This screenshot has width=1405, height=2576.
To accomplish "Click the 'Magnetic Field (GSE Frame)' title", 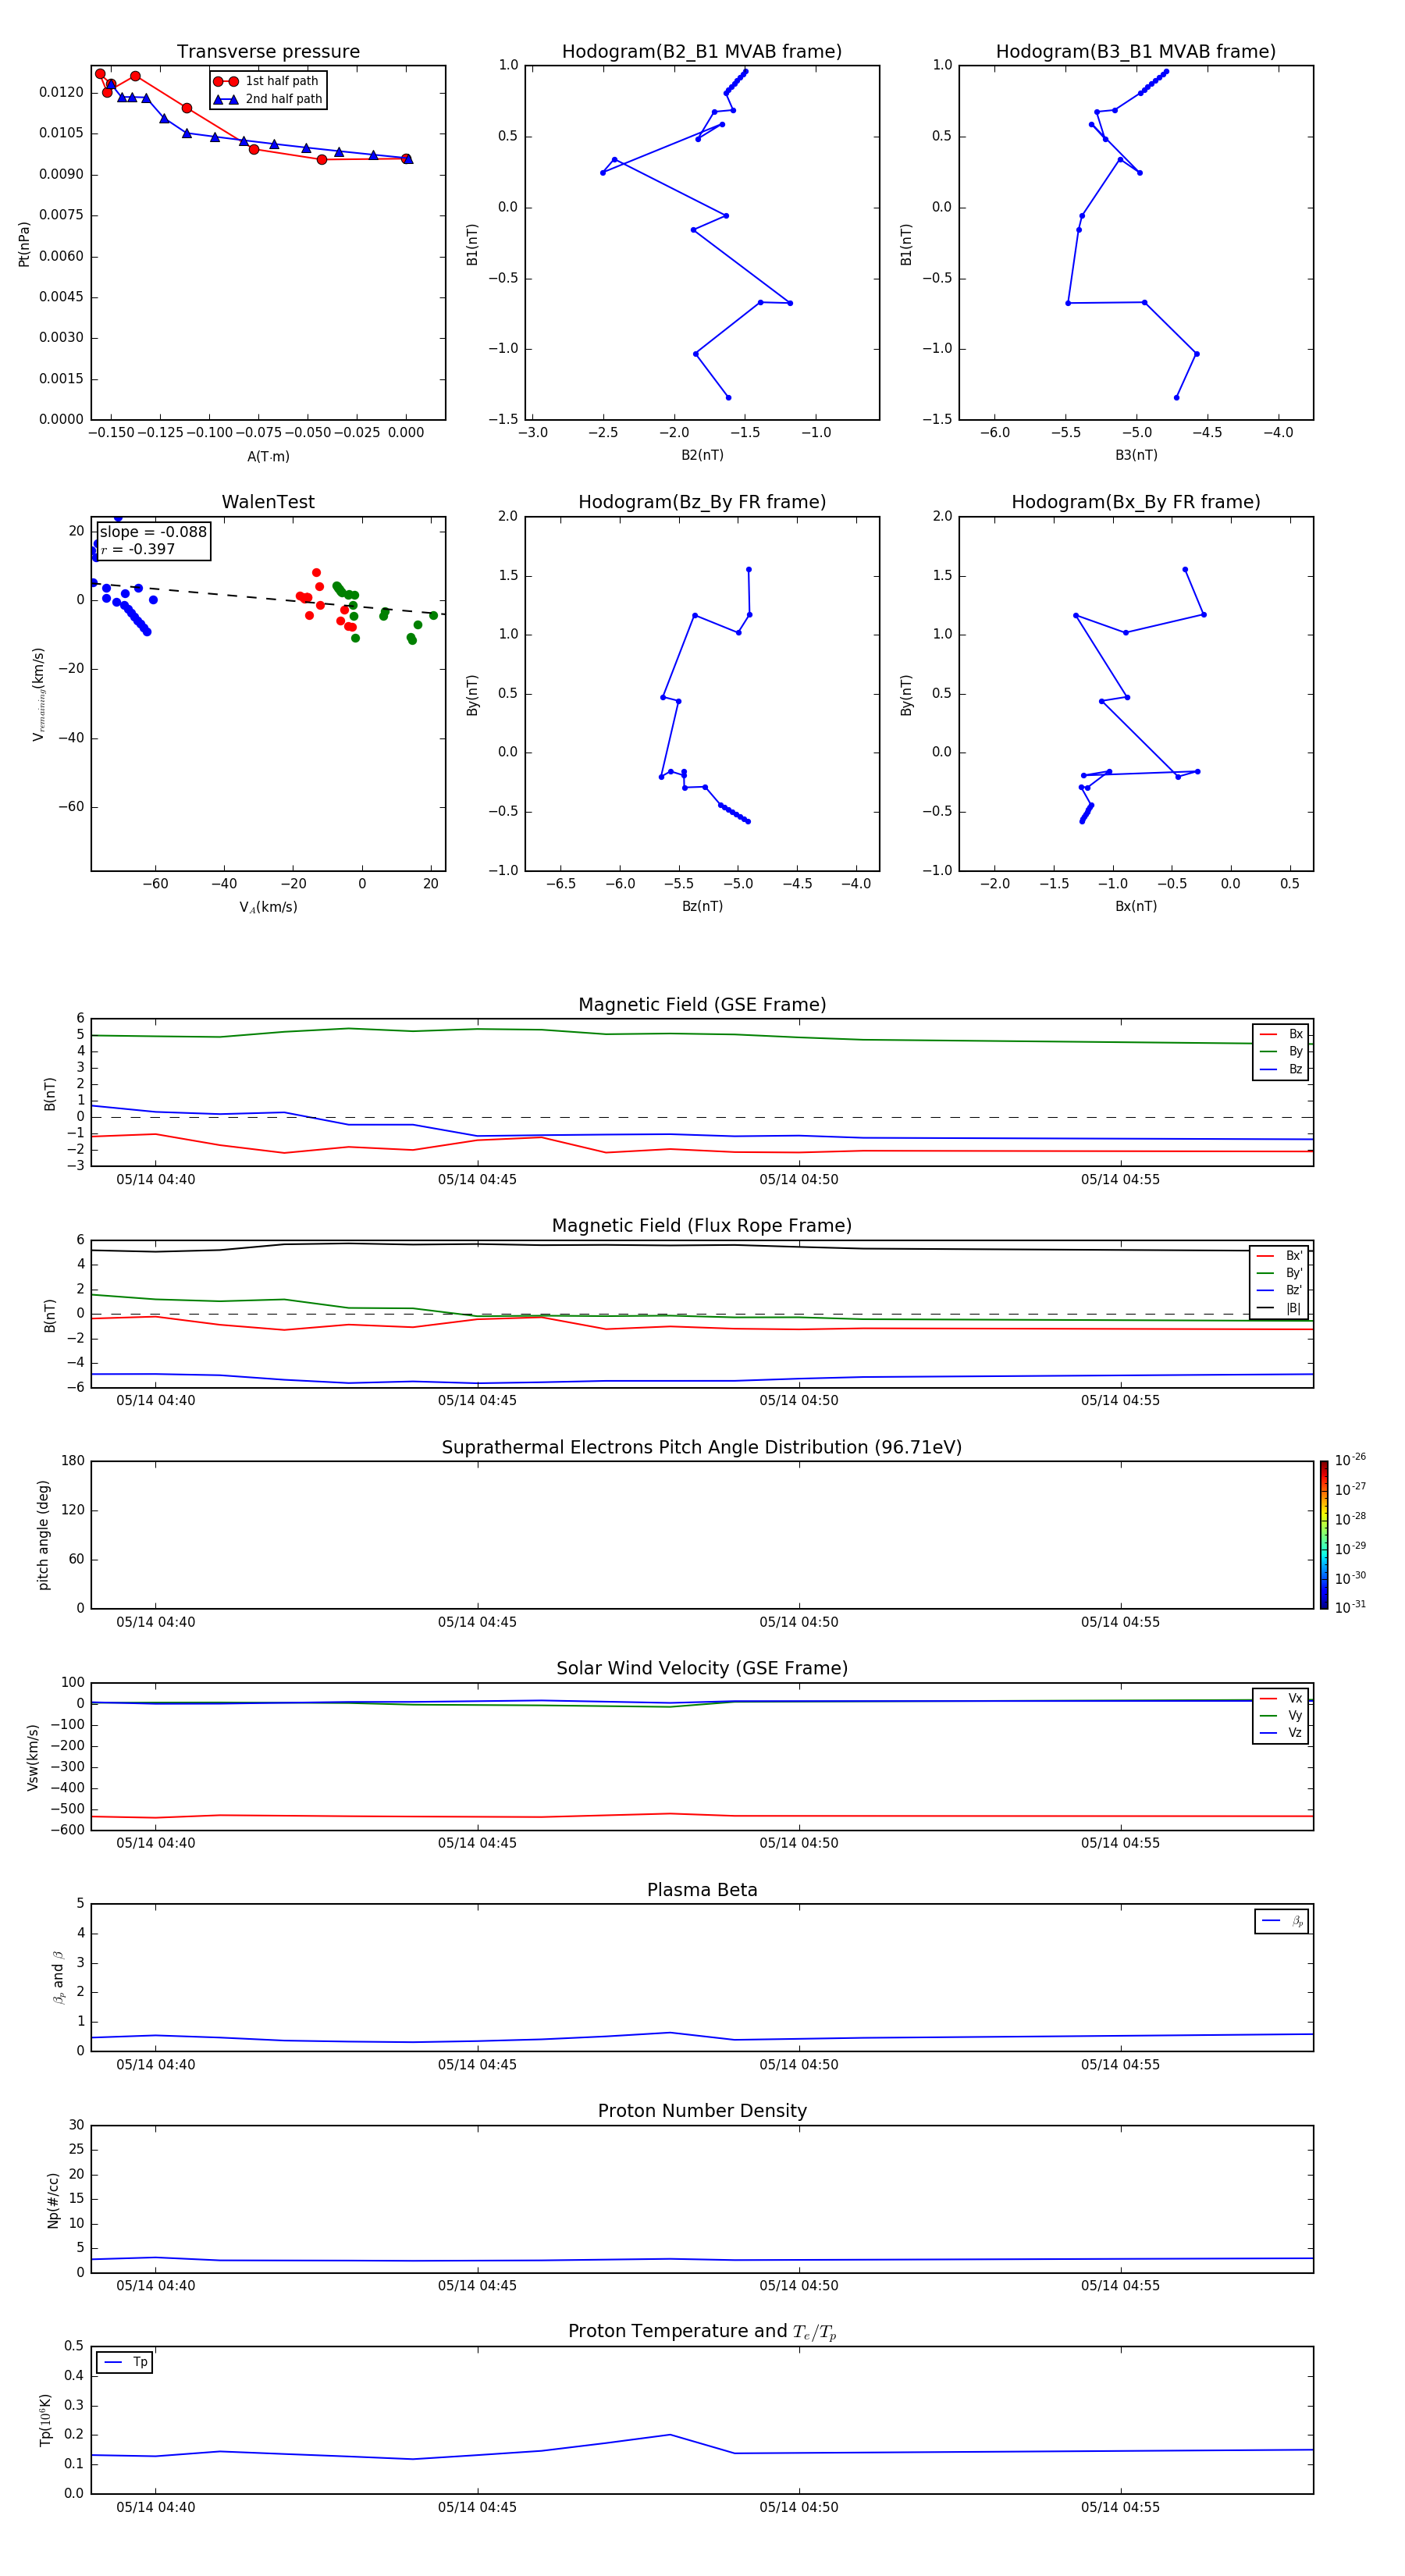I will click(x=702, y=1005).
